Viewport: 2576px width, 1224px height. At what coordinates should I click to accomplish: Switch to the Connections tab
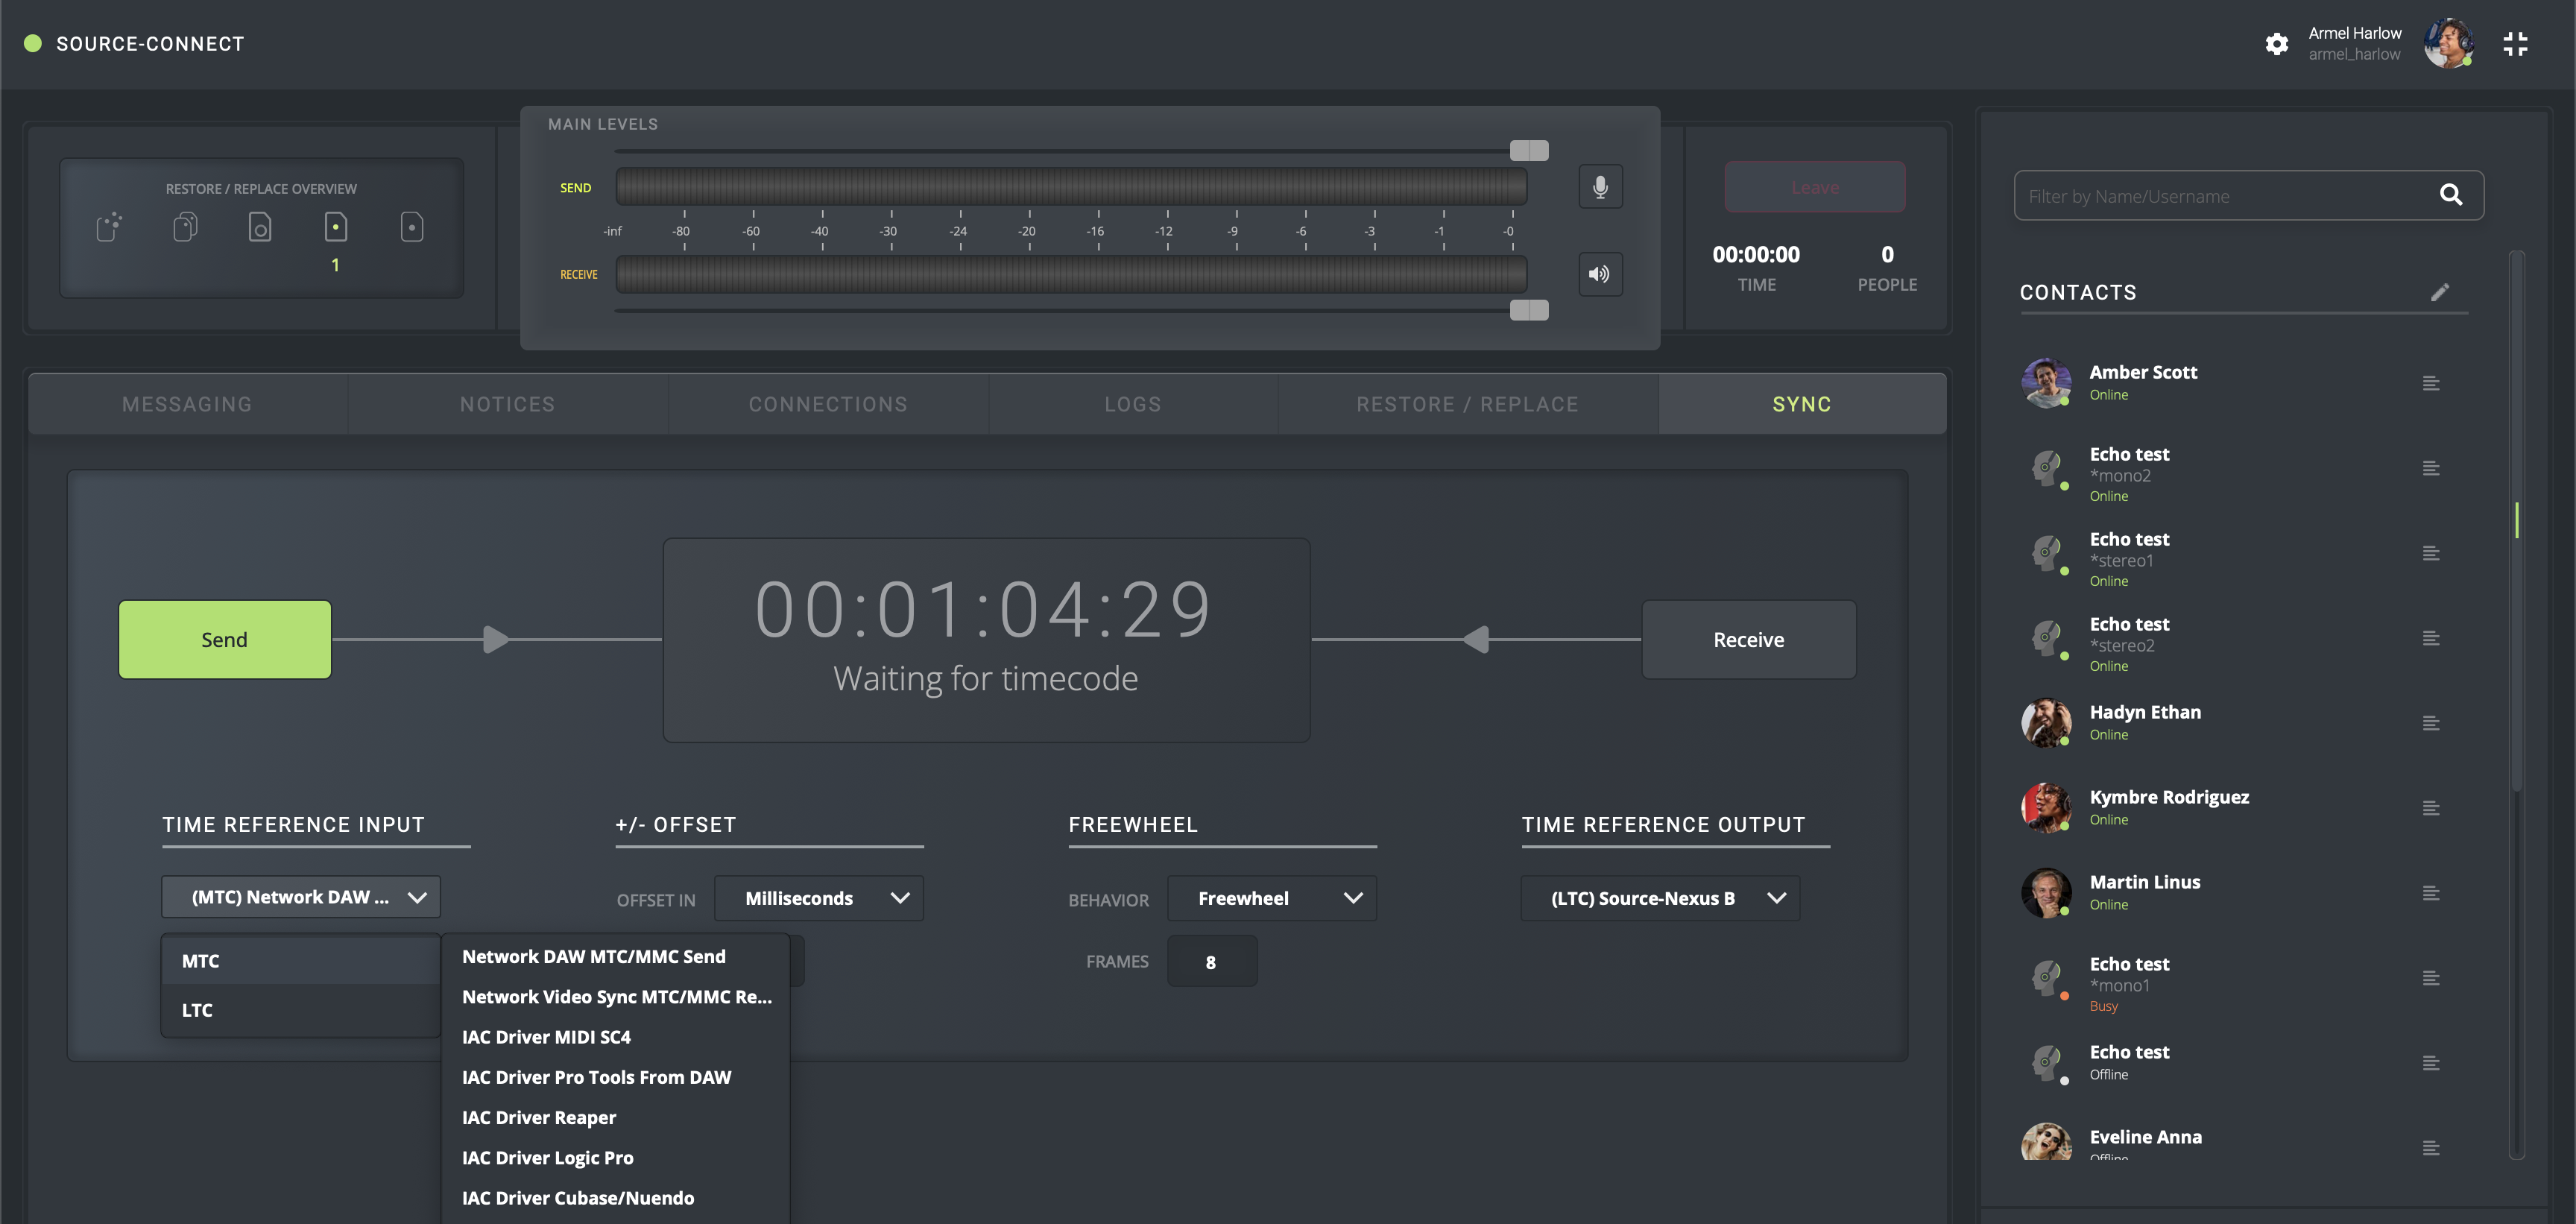coord(828,404)
